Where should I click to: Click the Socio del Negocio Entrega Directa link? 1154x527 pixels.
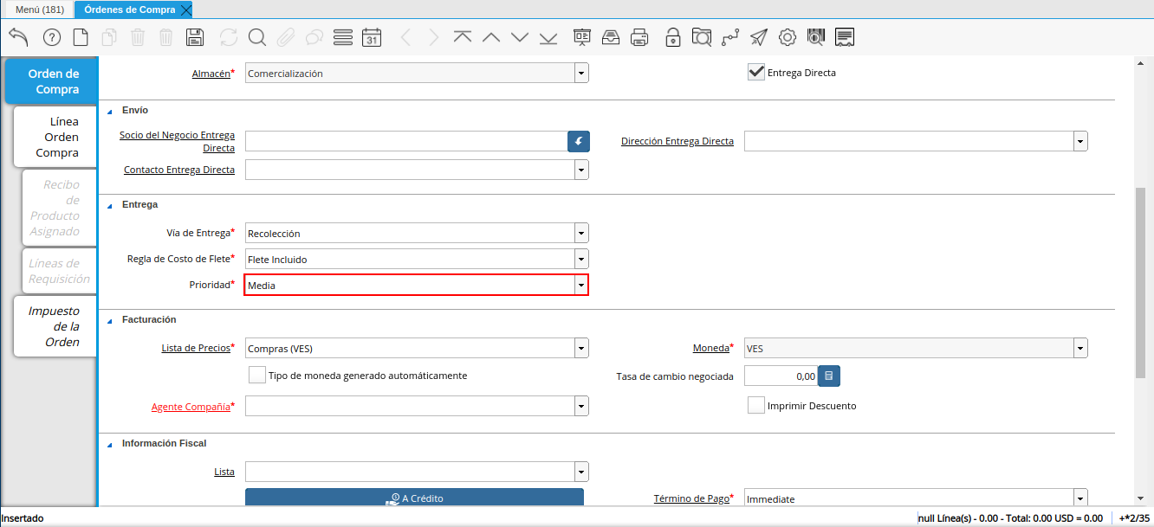(x=177, y=141)
